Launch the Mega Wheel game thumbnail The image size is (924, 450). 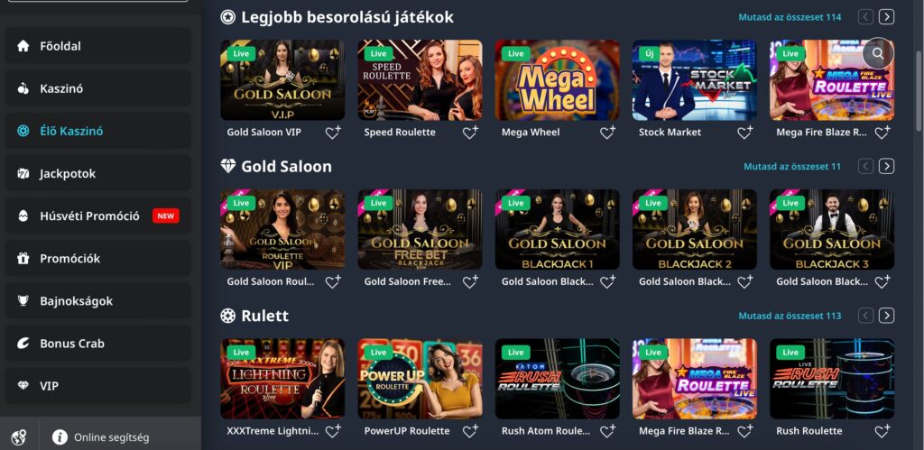557,80
